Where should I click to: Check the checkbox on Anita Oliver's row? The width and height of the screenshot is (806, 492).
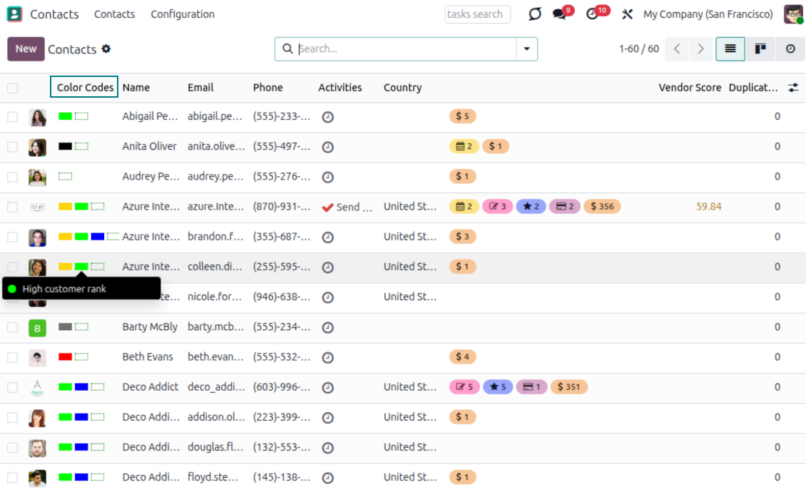[12, 146]
